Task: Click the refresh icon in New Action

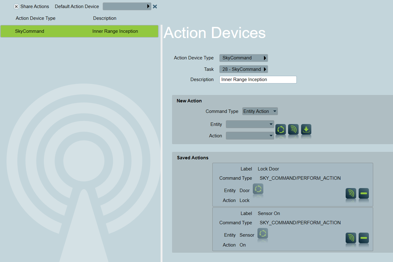Action: tap(281, 129)
